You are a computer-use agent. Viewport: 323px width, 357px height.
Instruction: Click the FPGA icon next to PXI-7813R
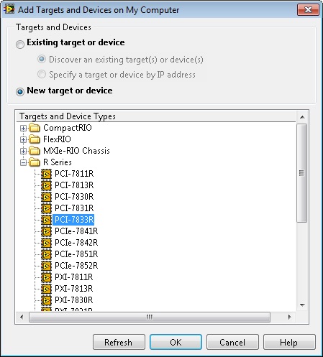tap(46, 289)
